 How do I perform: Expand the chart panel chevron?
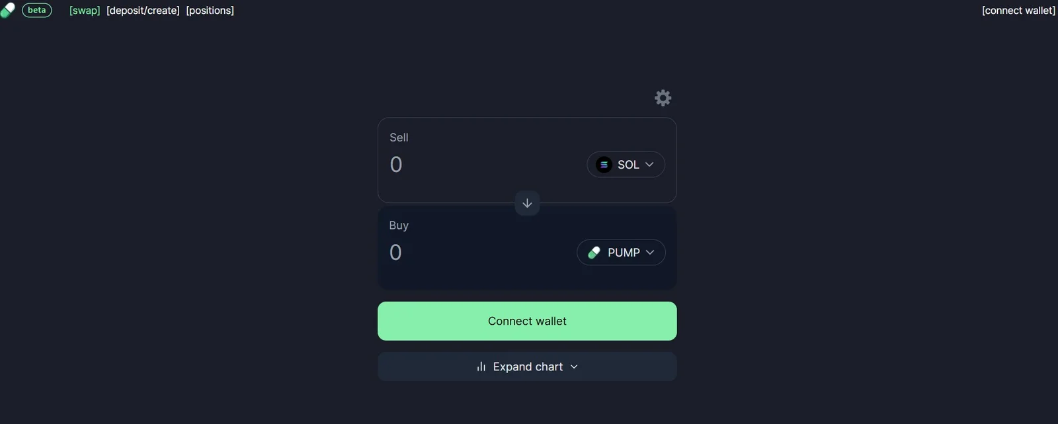(574, 366)
